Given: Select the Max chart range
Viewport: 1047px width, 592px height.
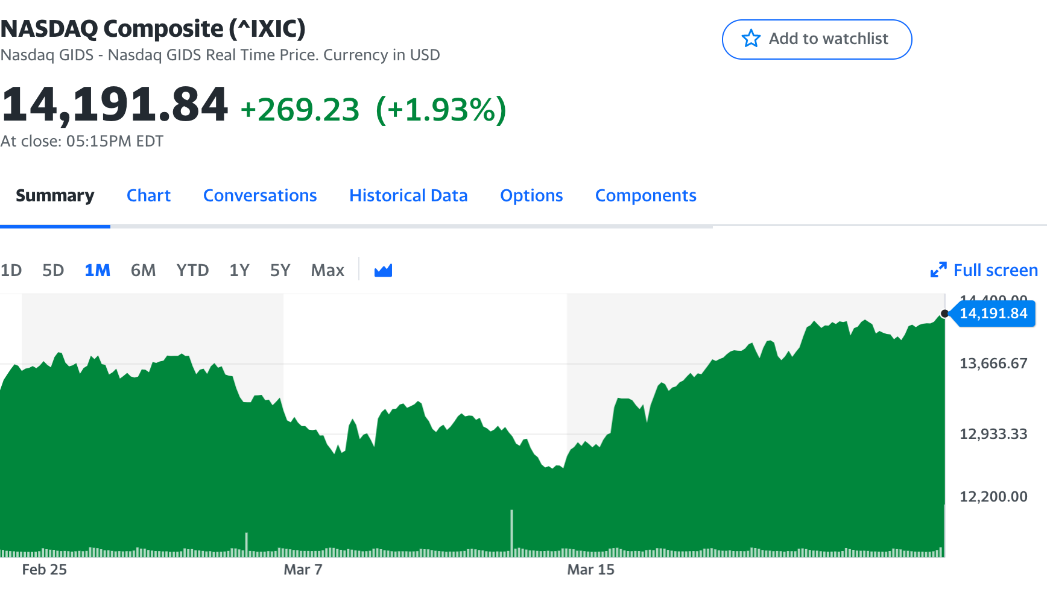Looking at the screenshot, I should [327, 270].
